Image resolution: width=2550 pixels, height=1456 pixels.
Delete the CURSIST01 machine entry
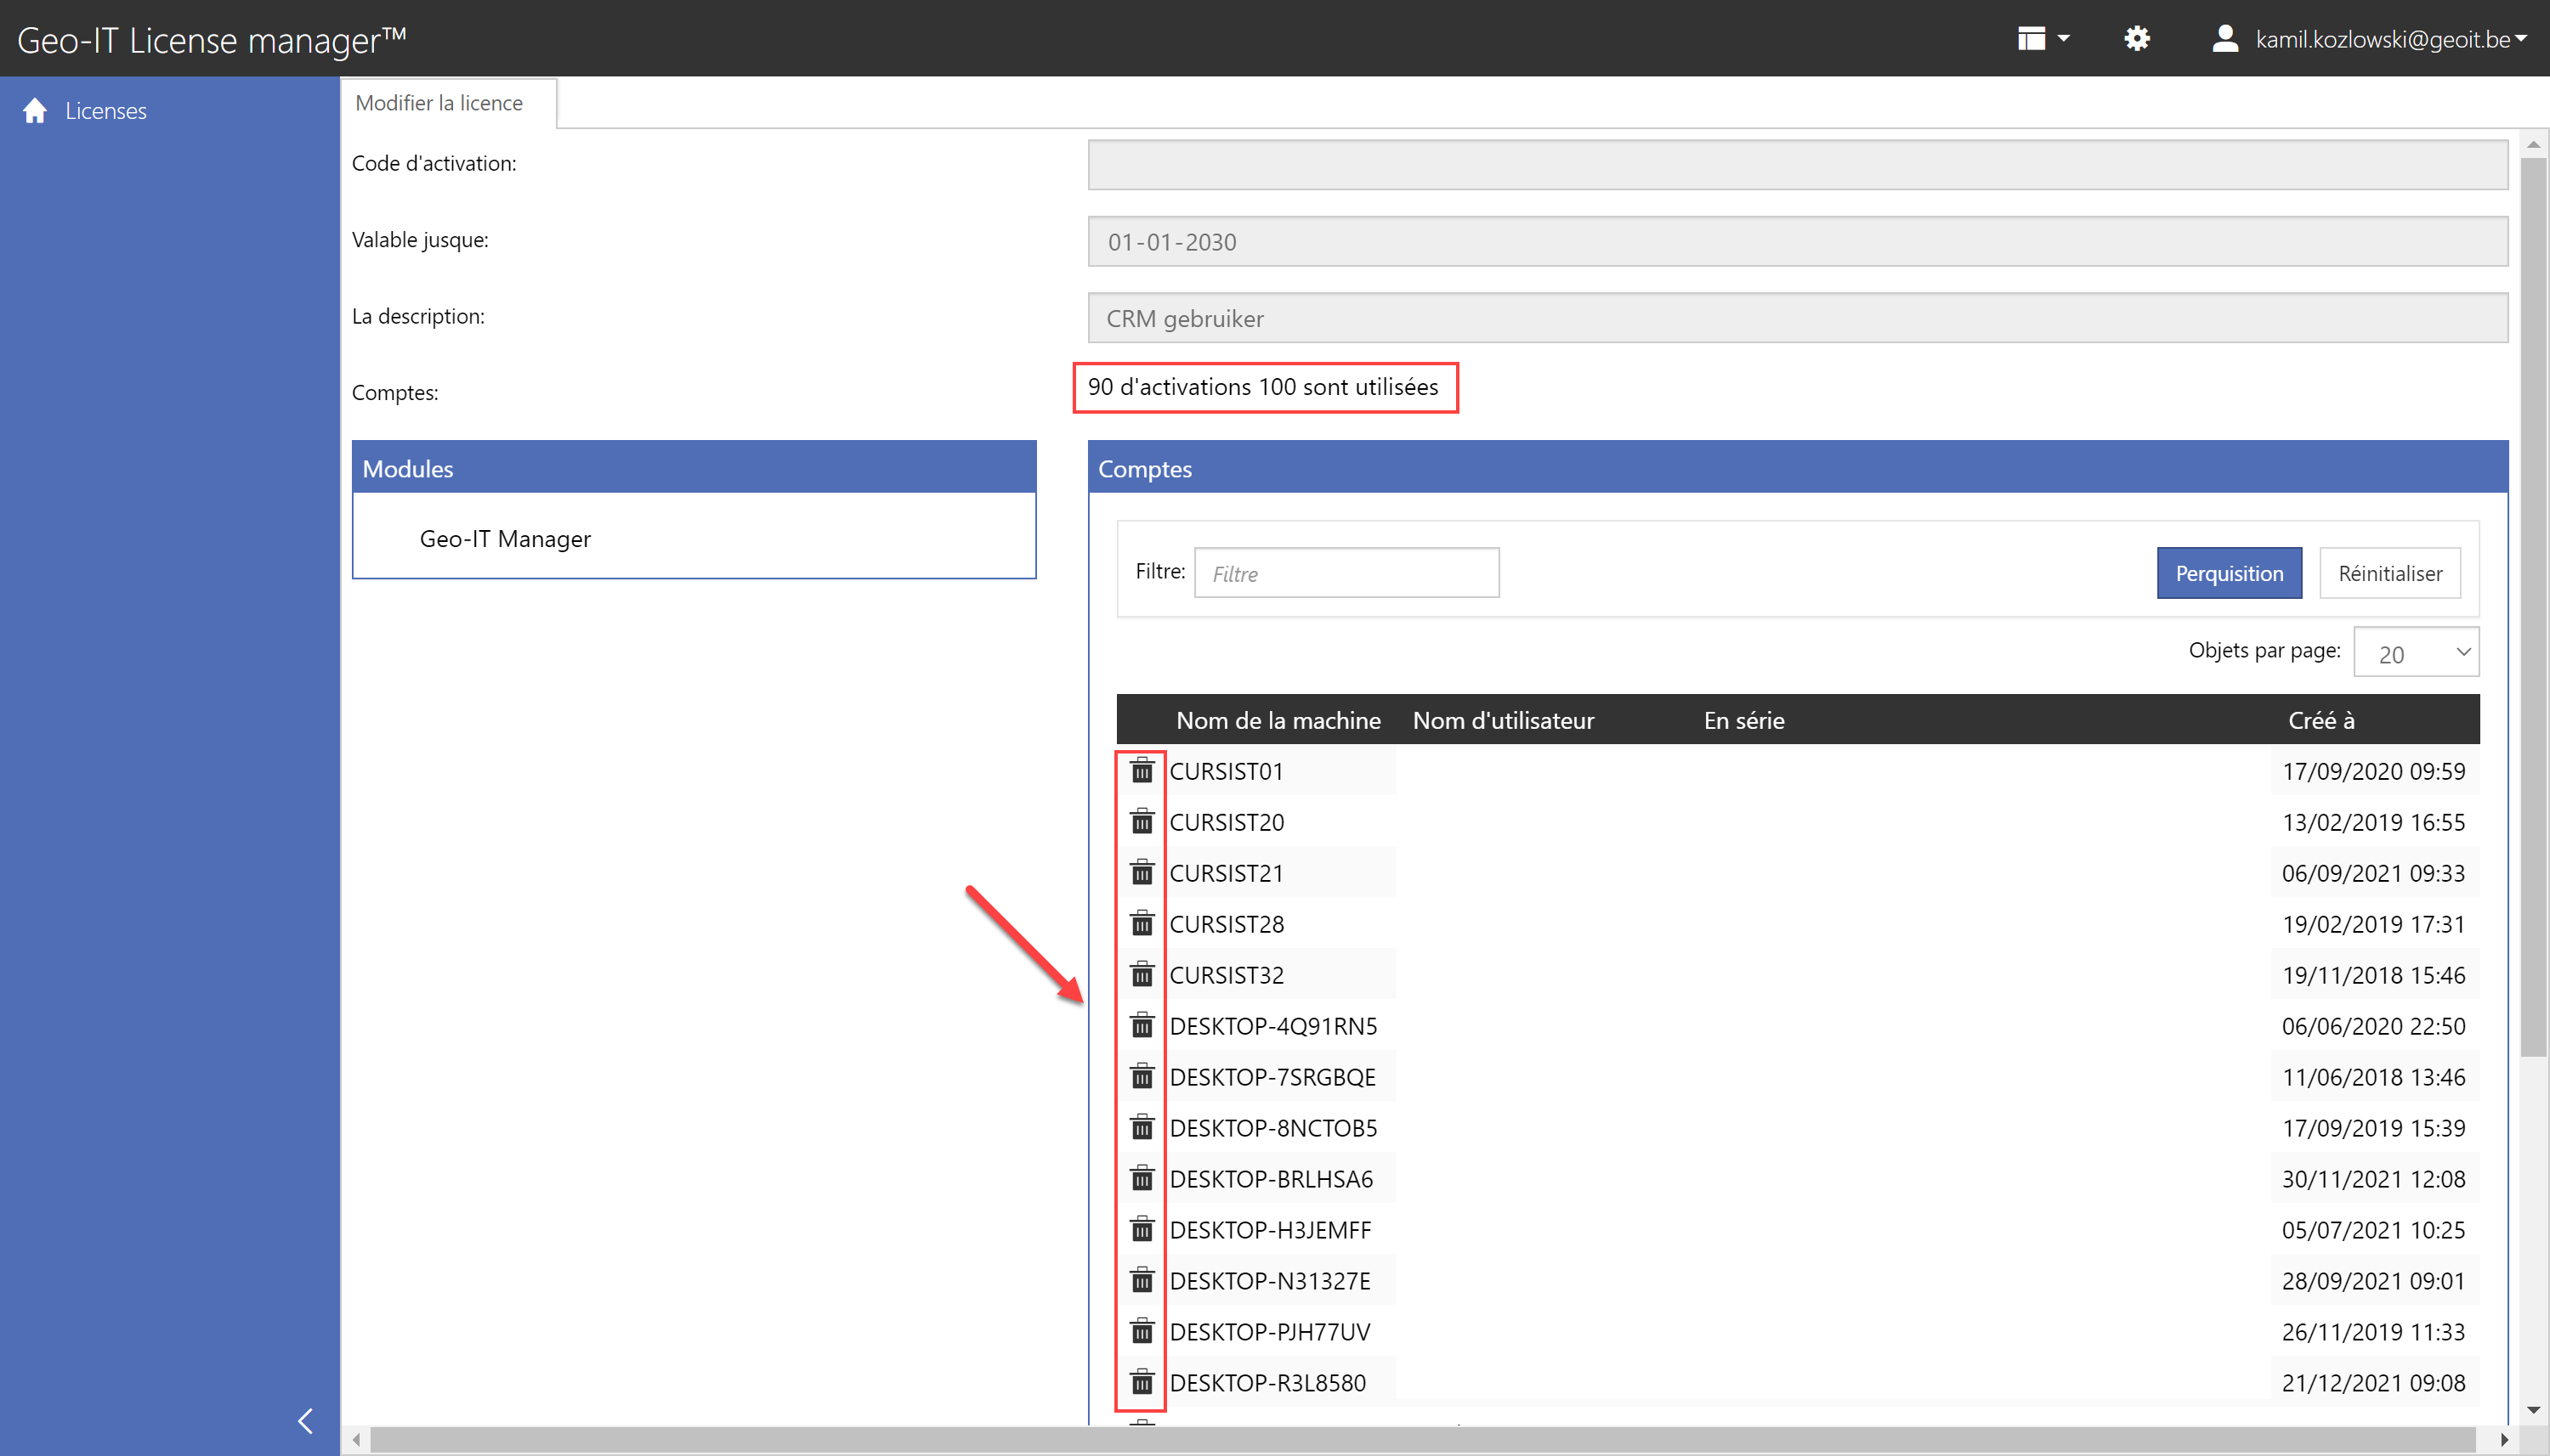coord(1142,771)
